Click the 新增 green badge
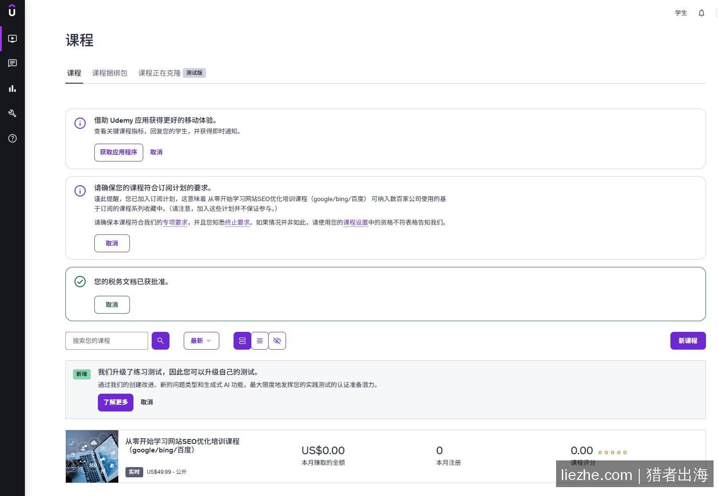Screen dimensions: 718x496 click(x=82, y=374)
